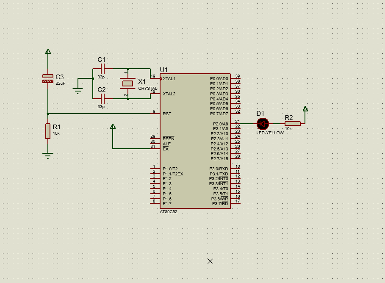Select electrolytic capacitor C3 symbol
Viewport: 385px width, 283px height.
48,79
